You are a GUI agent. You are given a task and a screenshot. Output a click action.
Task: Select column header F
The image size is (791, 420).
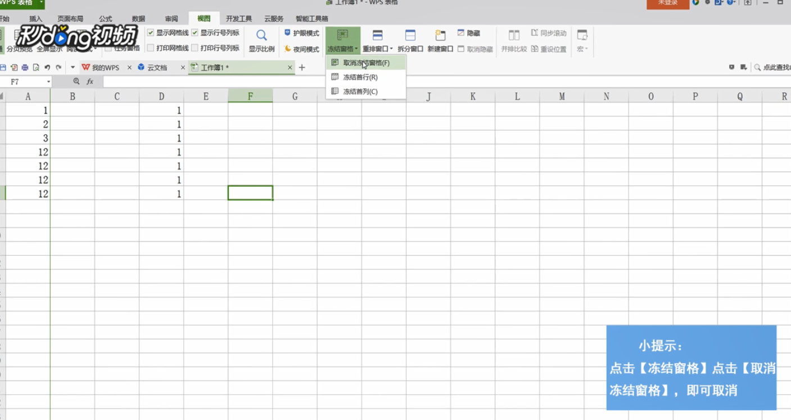(250, 97)
